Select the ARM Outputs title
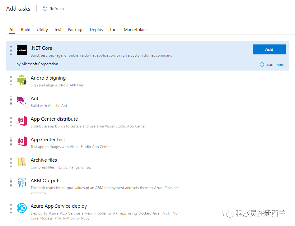Viewport: 295px width, 226px height. (x=45, y=181)
